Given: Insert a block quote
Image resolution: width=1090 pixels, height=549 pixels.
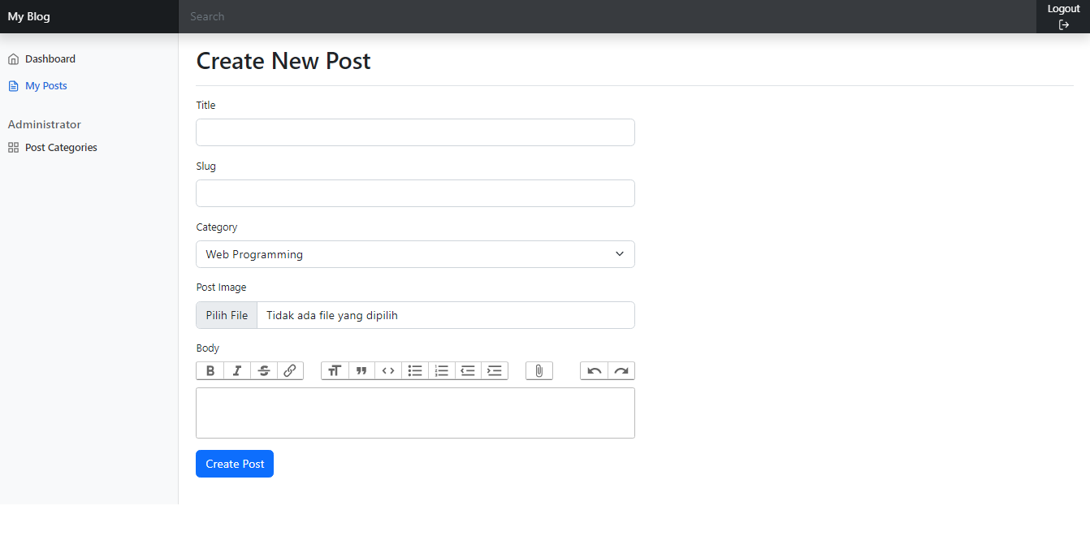Looking at the screenshot, I should 361,371.
